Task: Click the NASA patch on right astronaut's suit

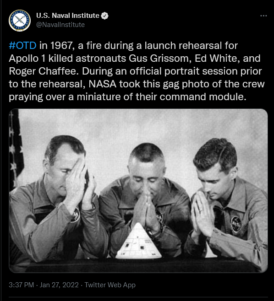Action: click(236, 224)
